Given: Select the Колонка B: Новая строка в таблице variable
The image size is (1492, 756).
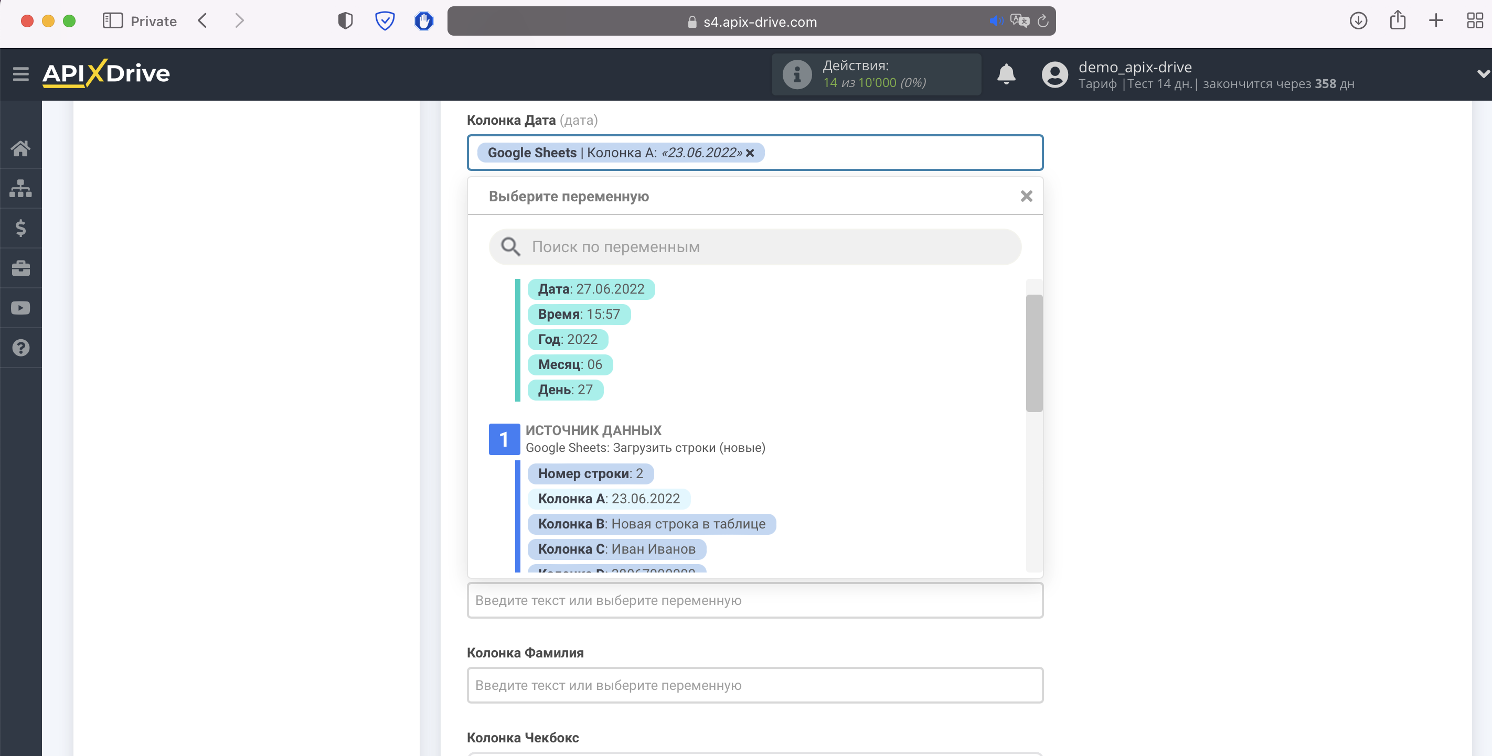Looking at the screenshot, I should click(652, 524).
